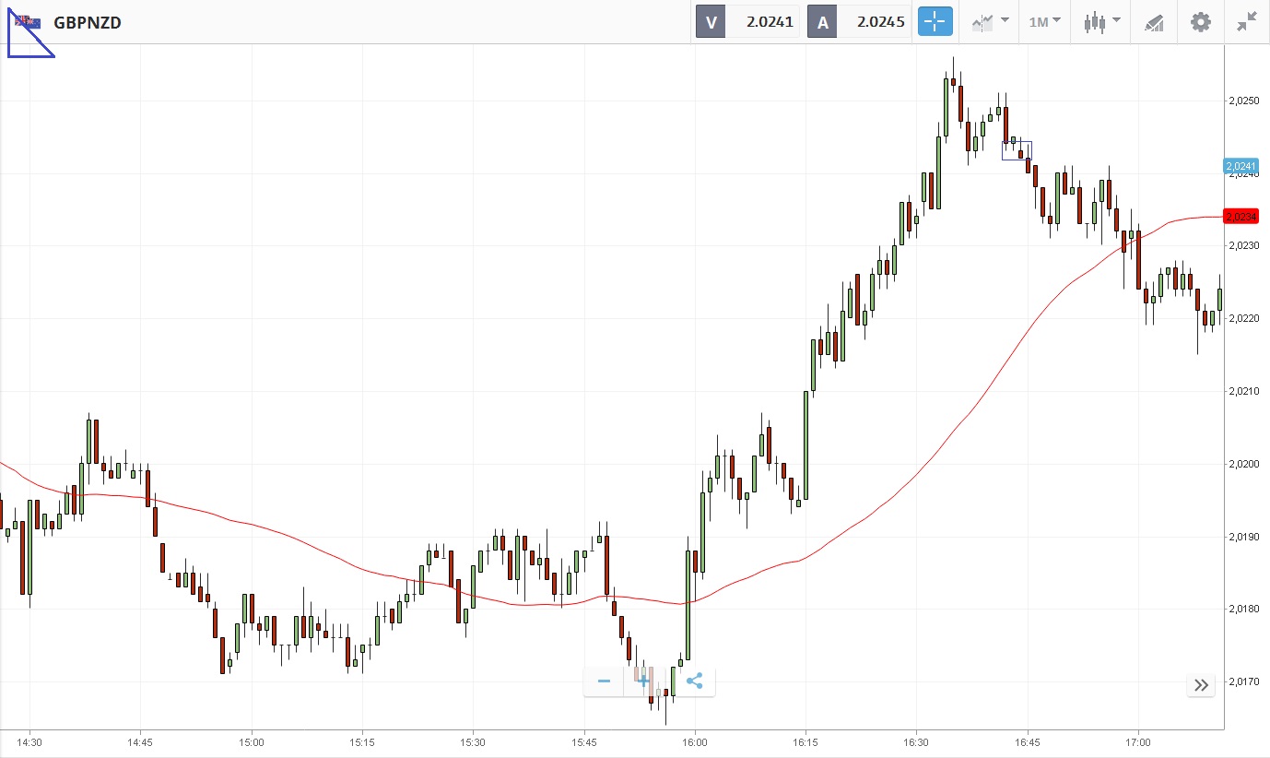Open chart settings gear
Image resolution: width=1270 pixels, height=758 pixels.
(x=1200, y=22)
